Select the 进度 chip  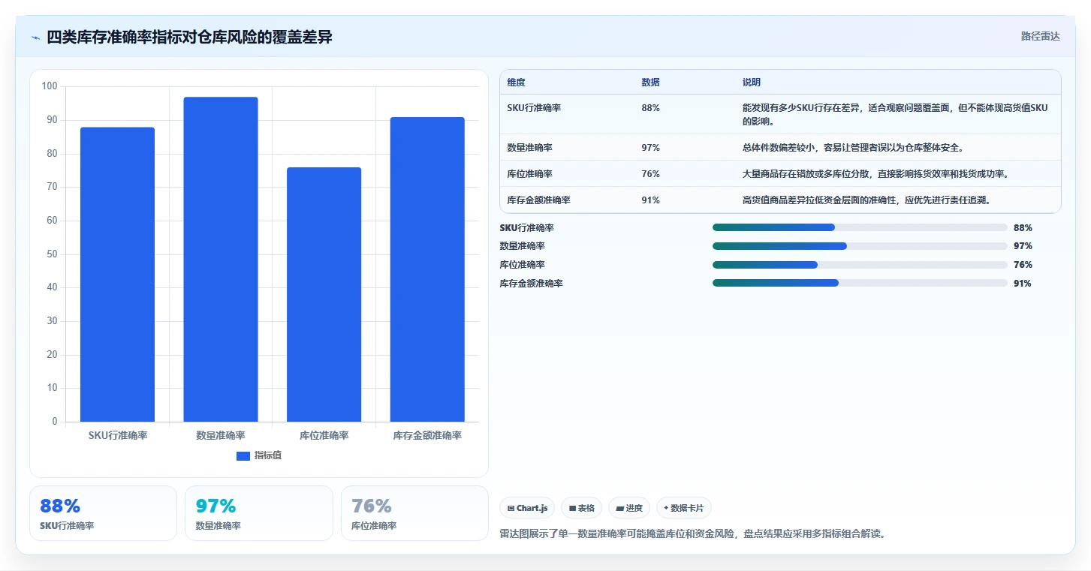629,508
